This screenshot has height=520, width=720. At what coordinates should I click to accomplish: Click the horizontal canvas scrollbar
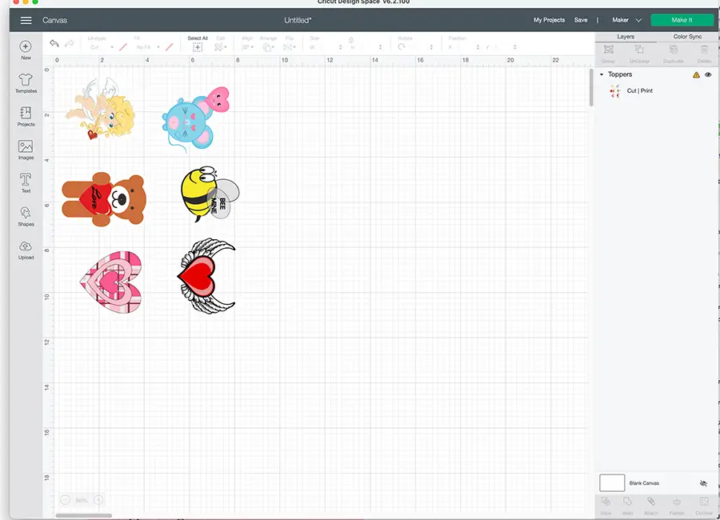pyautogui.click(x=83, y=515)
